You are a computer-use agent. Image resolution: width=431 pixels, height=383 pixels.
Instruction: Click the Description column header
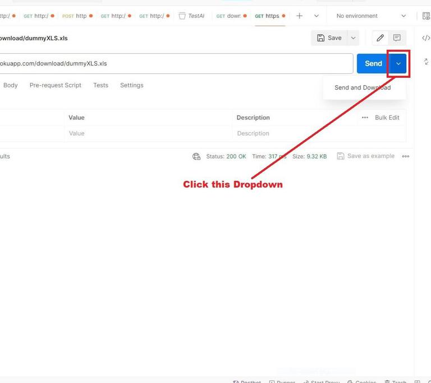pos(253,118)
